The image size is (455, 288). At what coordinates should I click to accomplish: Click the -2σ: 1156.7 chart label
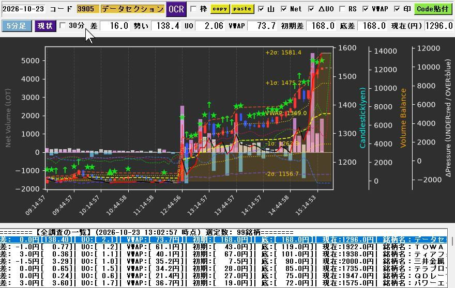click(282, 174)
